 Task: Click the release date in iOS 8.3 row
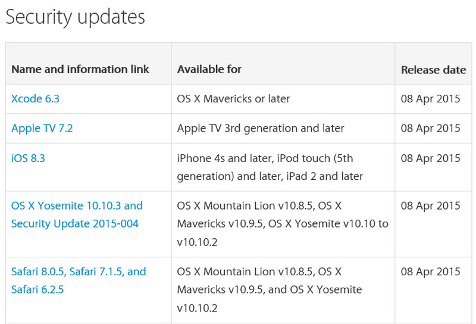(x=431, y=158)
